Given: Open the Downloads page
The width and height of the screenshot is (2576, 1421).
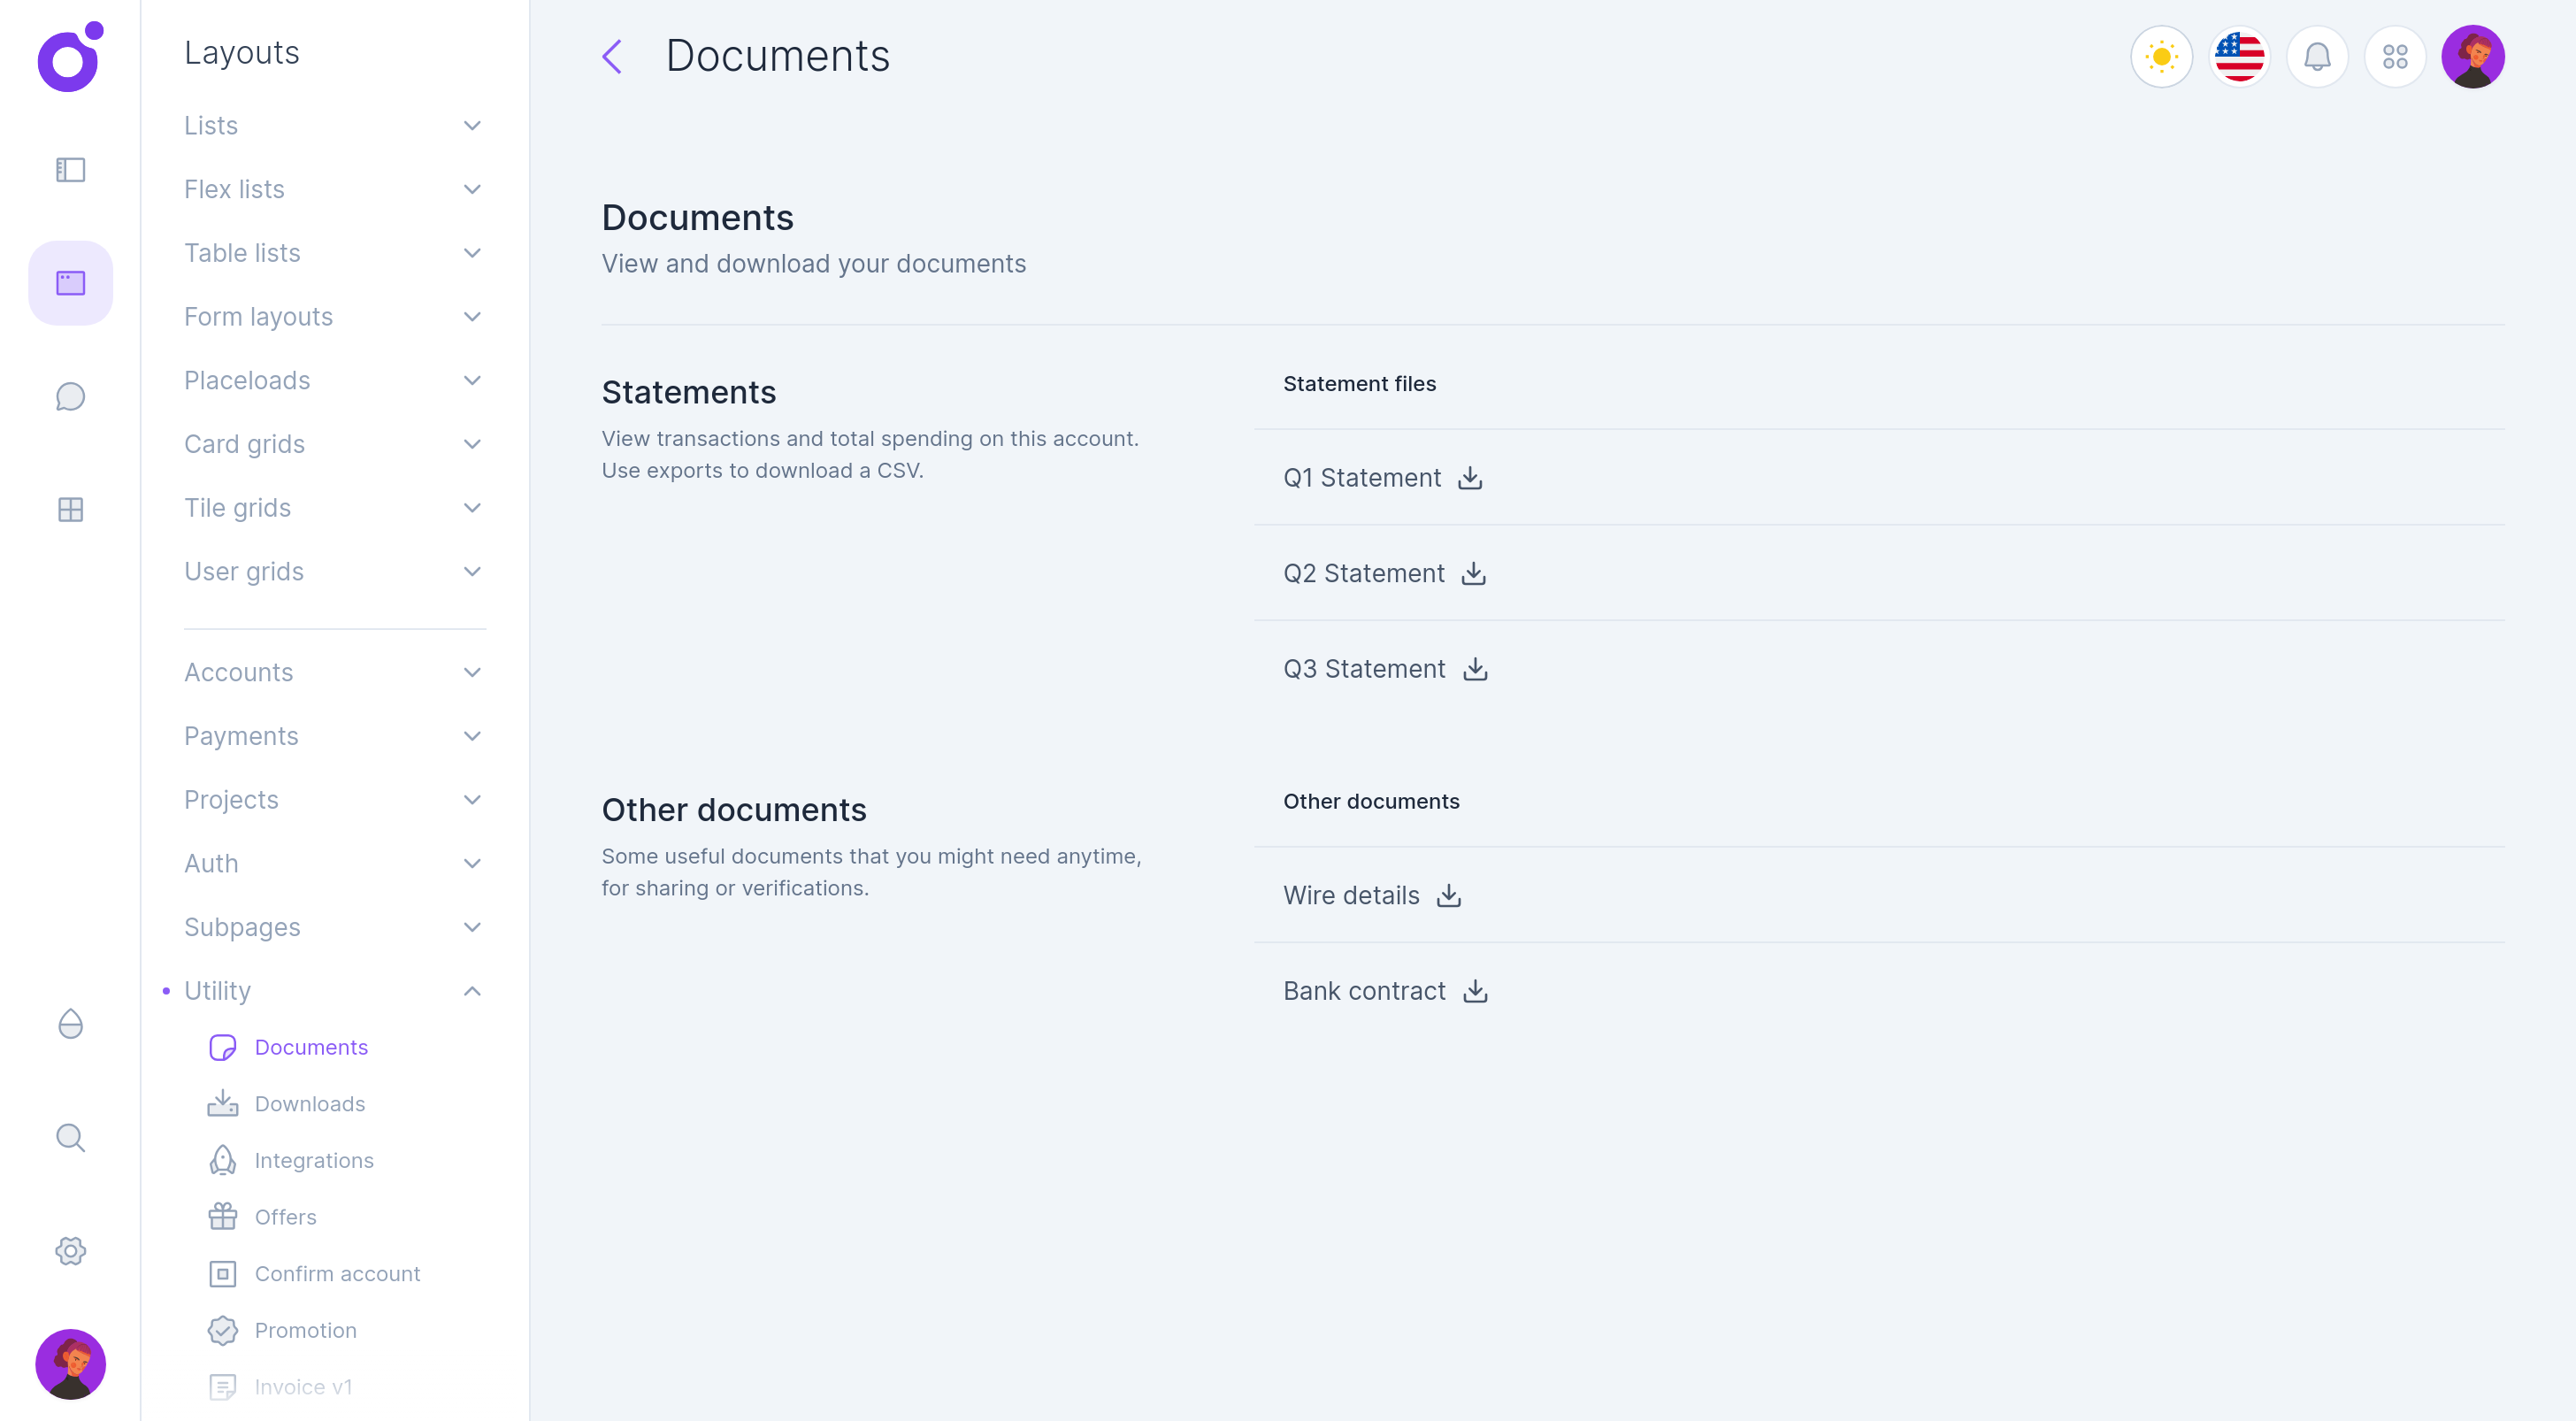Looking at the screenshot, I should pos(310,1103).
